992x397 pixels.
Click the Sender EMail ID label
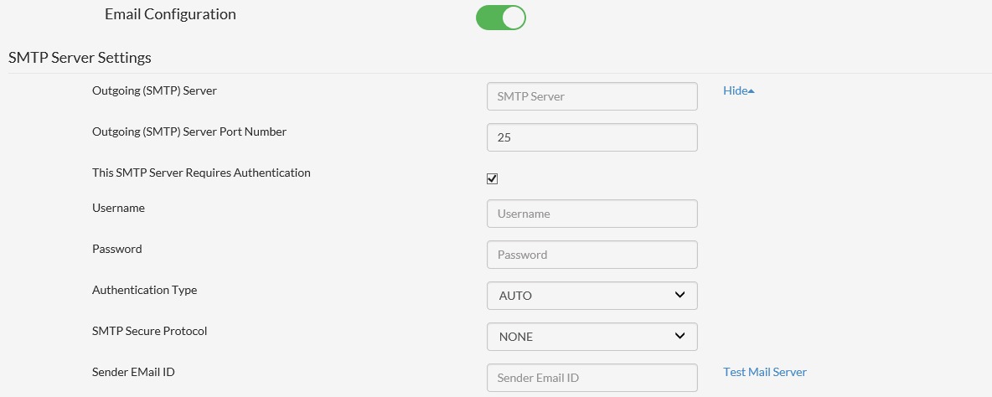133,372
